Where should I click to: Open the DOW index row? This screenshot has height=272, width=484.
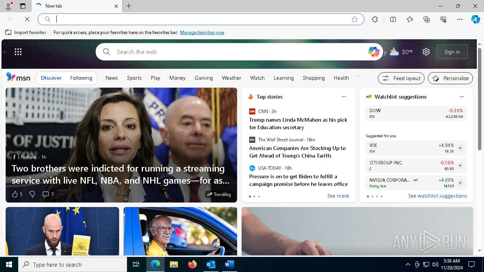416,113
